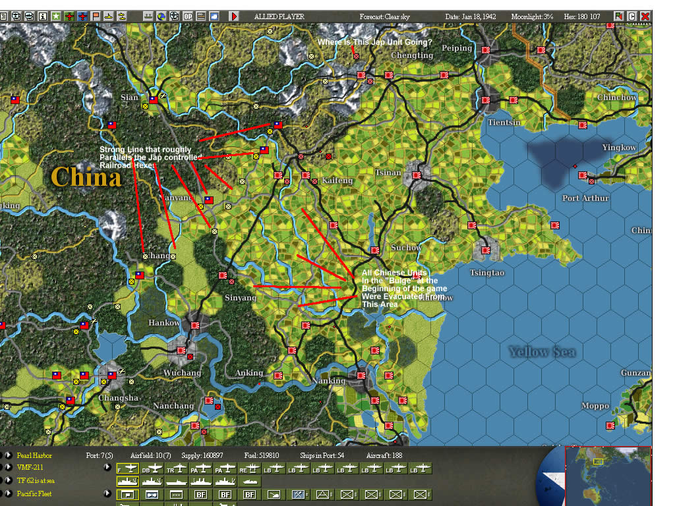Select the highlighted headquarters flag unit icon

127,495
